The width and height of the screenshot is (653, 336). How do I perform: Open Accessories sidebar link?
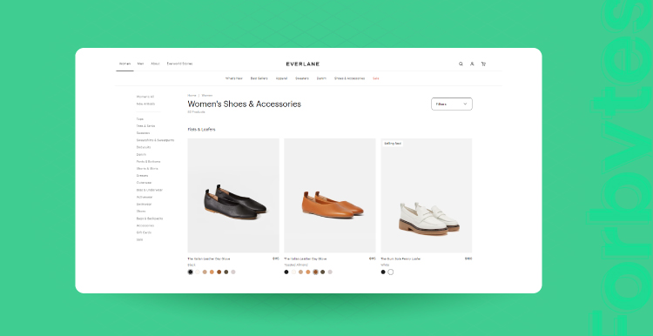point(145,225)
